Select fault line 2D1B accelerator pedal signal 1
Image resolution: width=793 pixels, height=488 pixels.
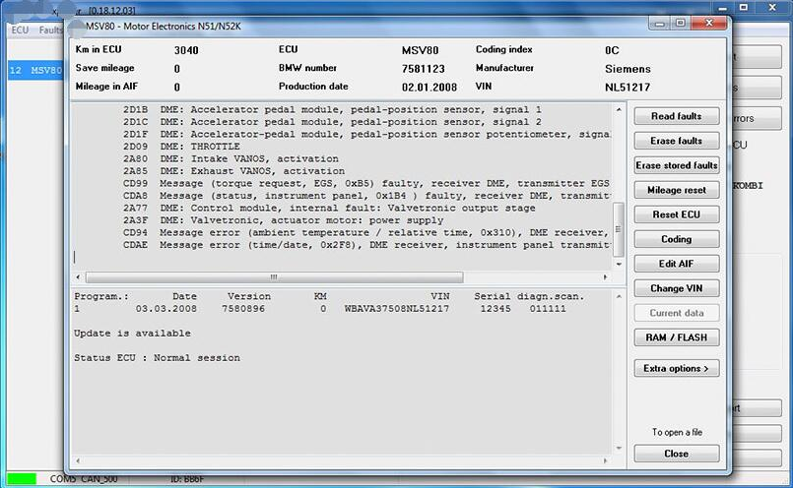point(332,109)
